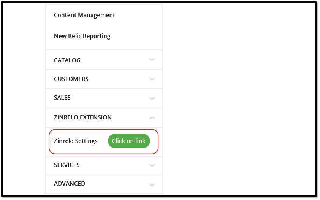
Task: Expand the CUSTOMERS section chevron
Action: point(152,79)
